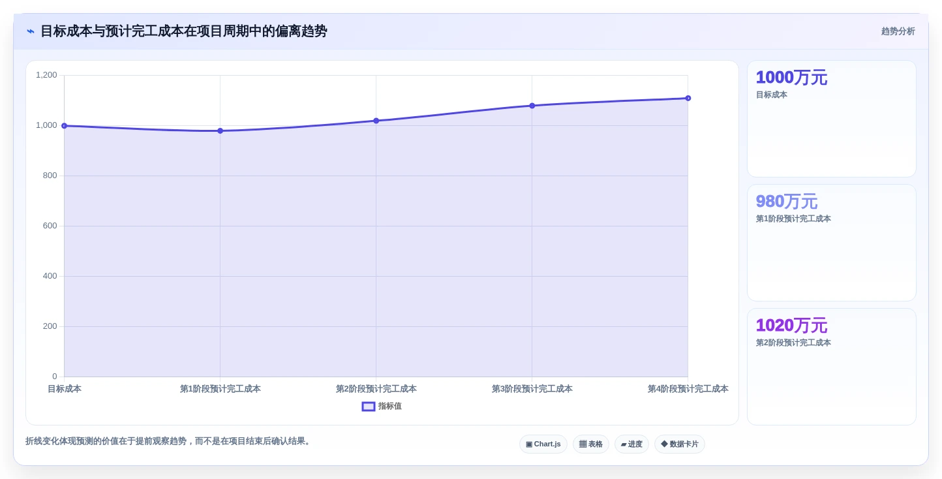Viewport: 942px width, 479px height.
Task: Toggle the 指标值 legend swatch
Action: [369, 407]
